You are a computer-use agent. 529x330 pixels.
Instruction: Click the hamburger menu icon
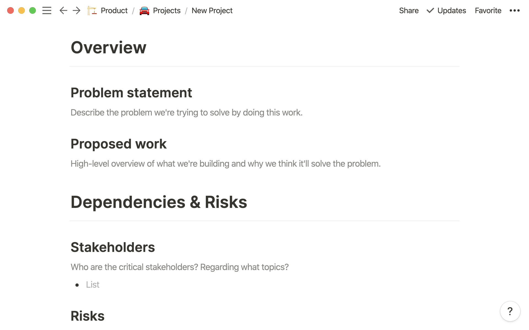pyautogui.click(x=47, y=11)
